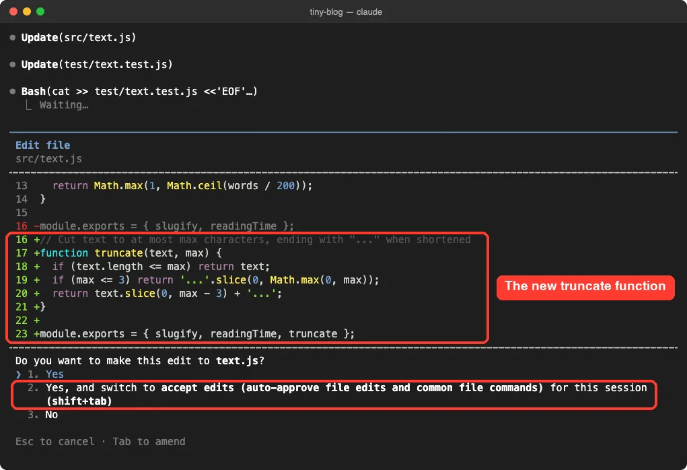Click the Bash cat command entry

pos(139,91)
